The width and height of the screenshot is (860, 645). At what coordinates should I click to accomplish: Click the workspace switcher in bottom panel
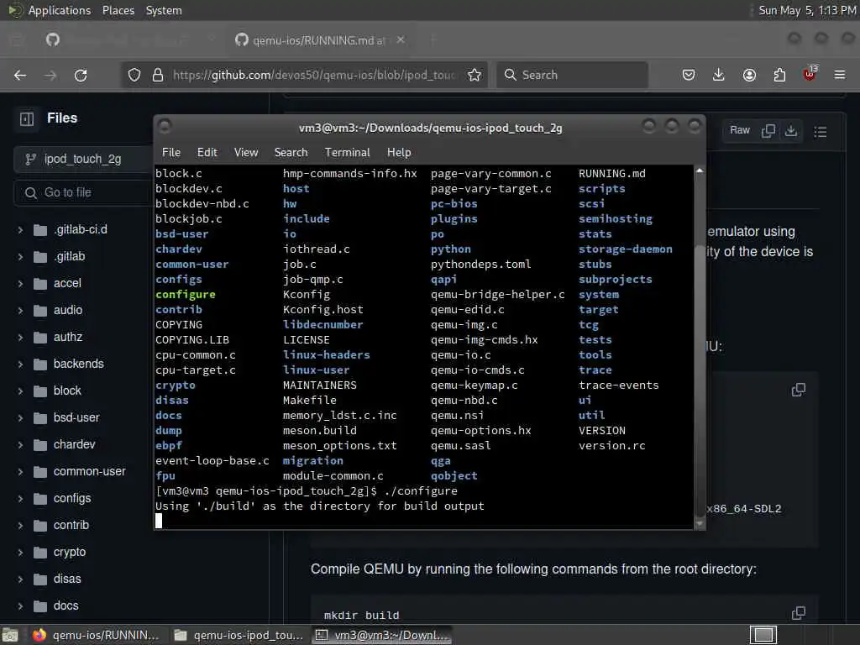pyautogui.click(x=763, y=635)
